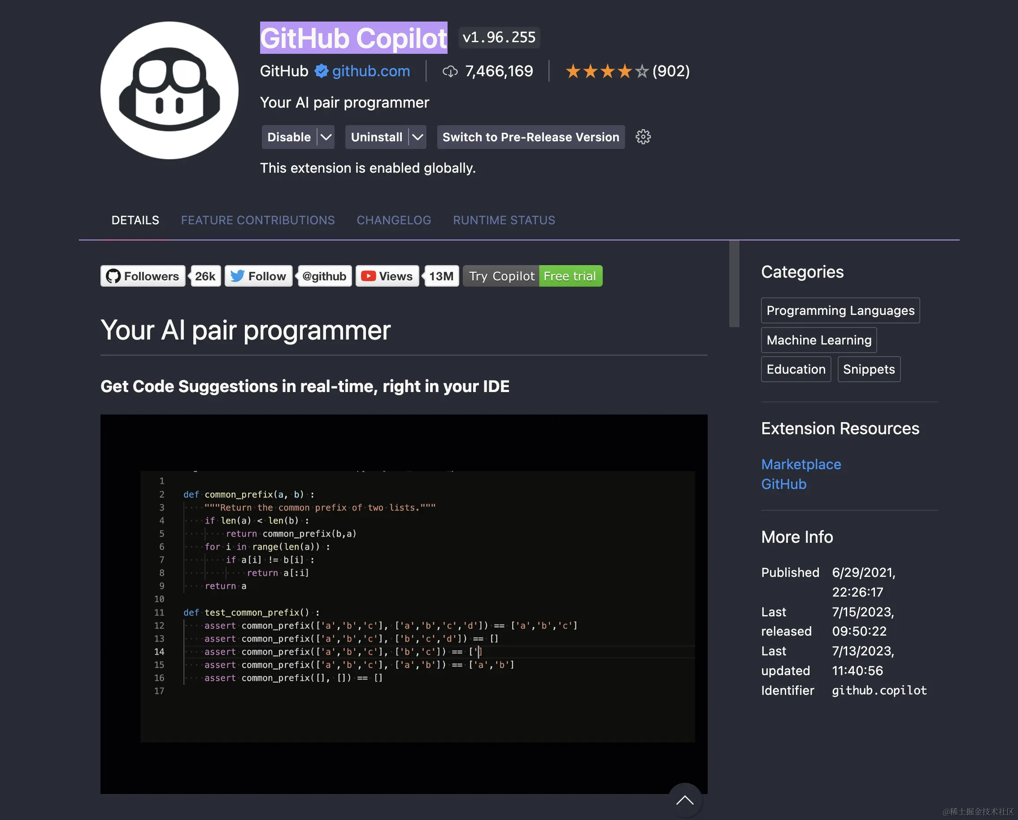Click the details pane vertical scrollbar

point(734,284)
